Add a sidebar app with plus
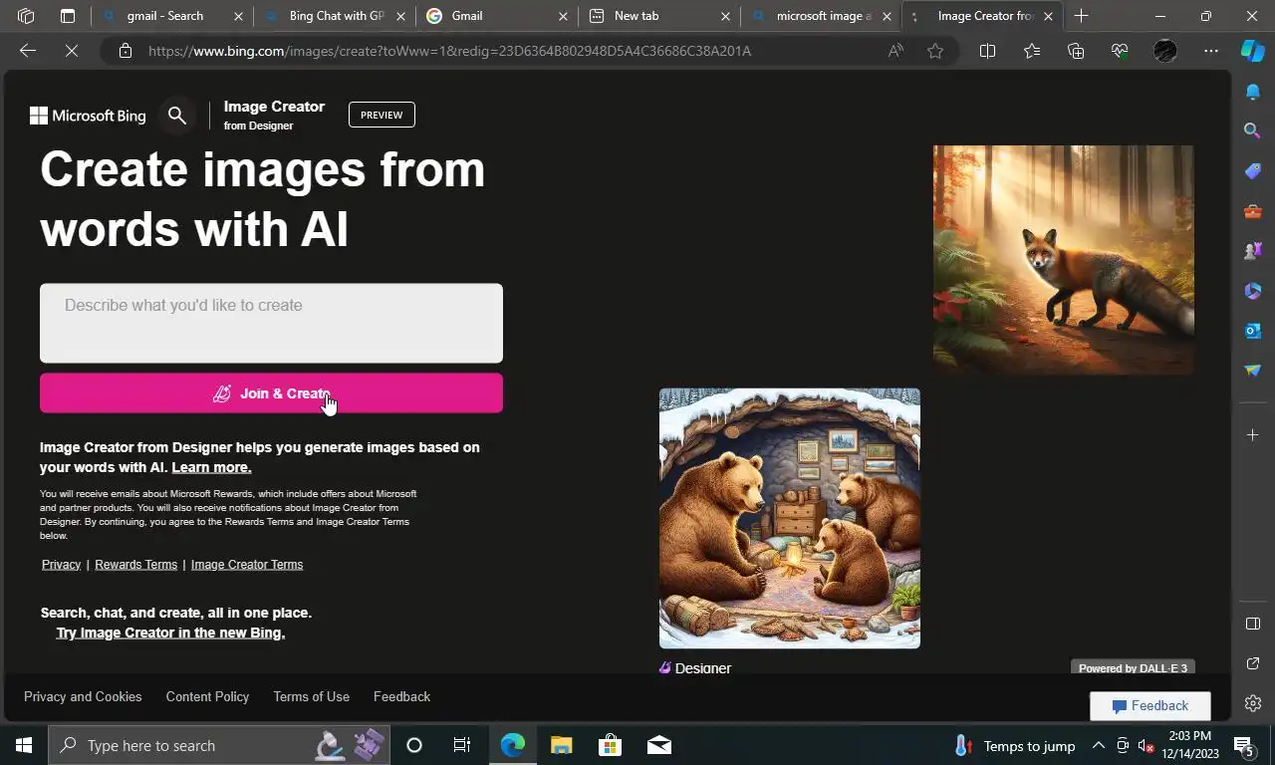This screenshot has height=765, width=1275. click(x=1253, y=434)
